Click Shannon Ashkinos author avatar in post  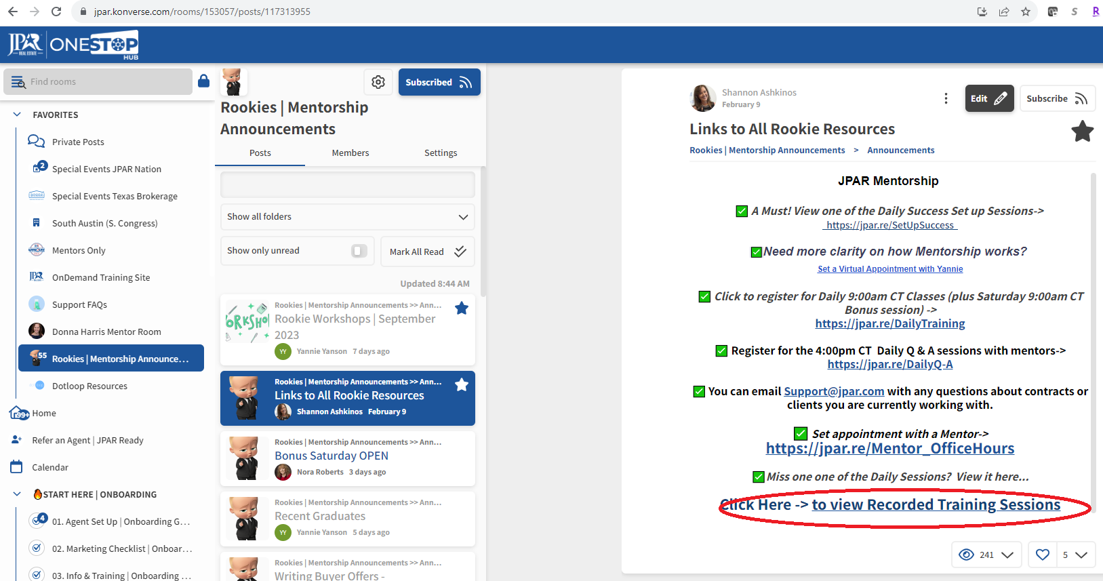(x=702, y=98)
